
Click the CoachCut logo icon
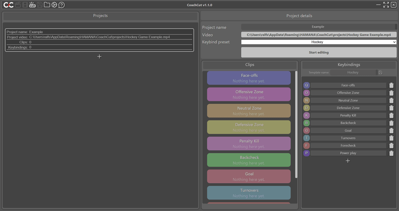(8, 5)
